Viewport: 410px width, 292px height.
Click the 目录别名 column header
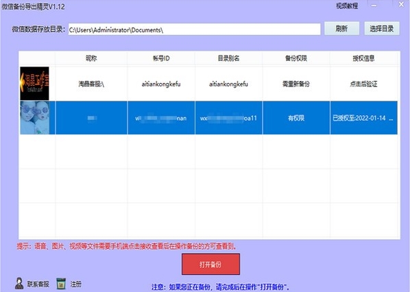pos(228,58)
